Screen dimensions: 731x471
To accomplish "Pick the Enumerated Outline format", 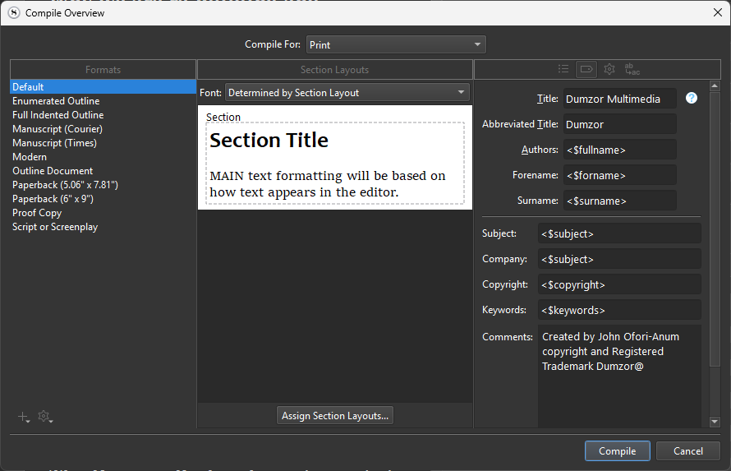I will point(56,101).
